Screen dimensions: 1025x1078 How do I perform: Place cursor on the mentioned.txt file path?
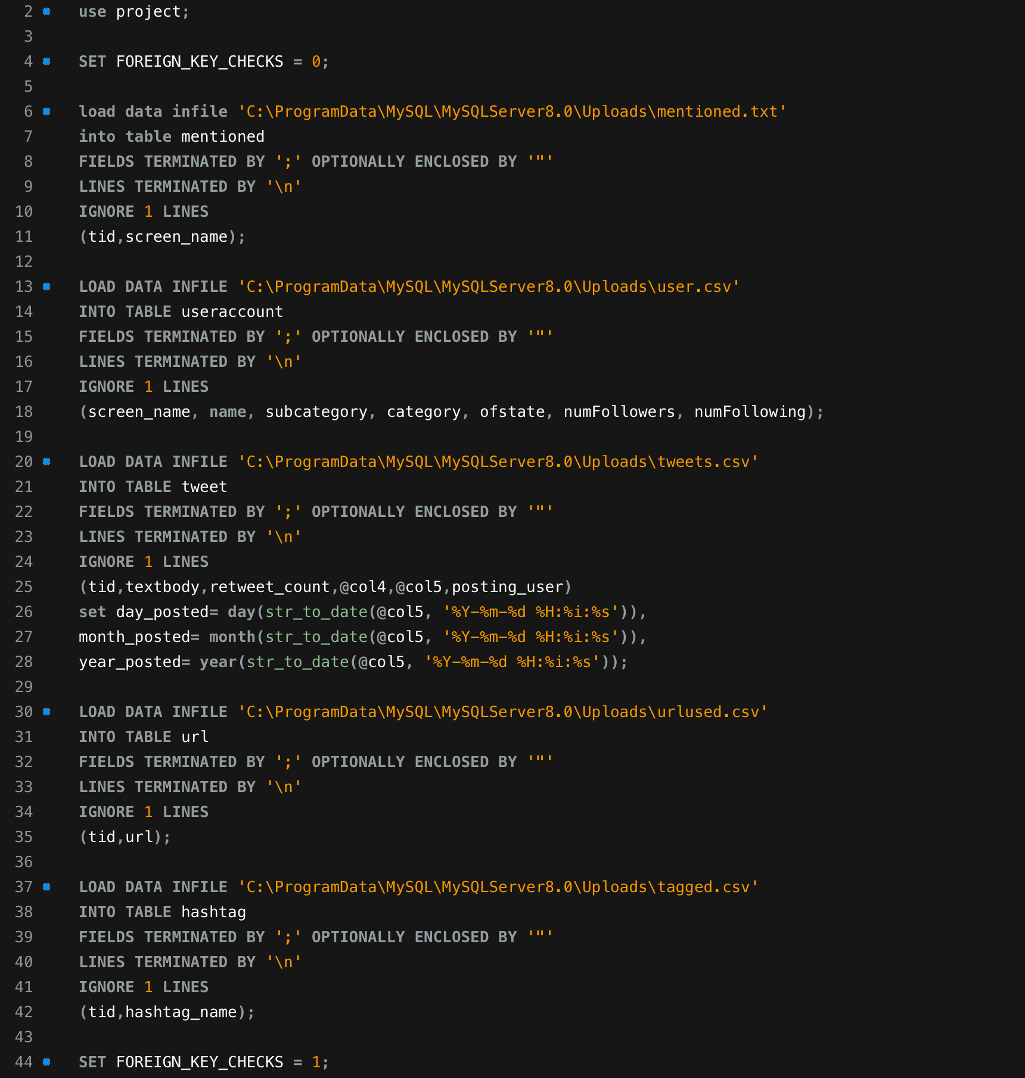[512, 112]
